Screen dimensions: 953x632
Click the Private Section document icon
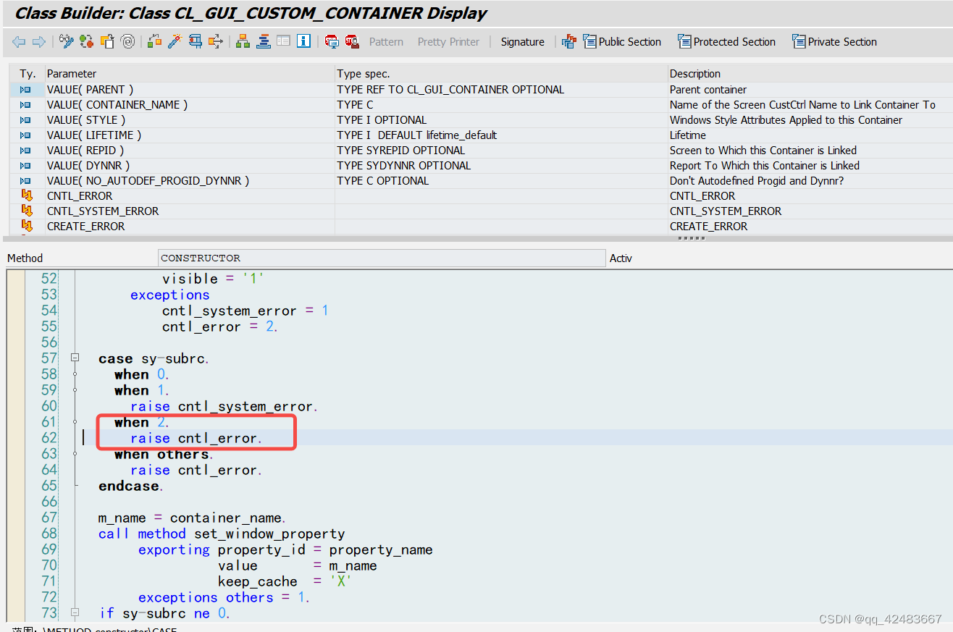click(799, 42)
